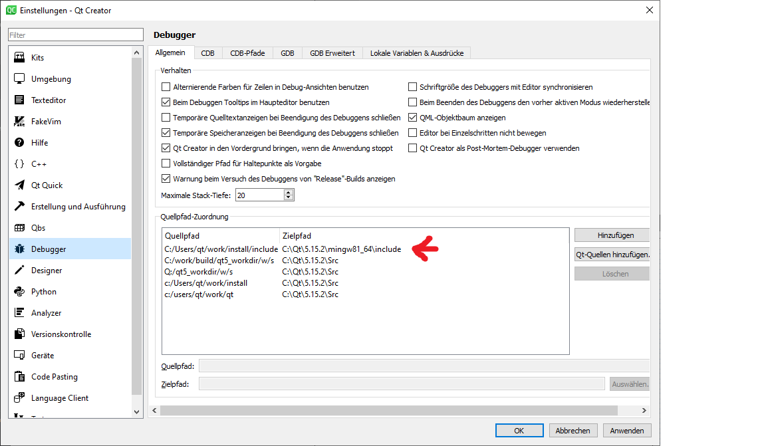This screenshot has width=764, height=446.
Task: Enable Schriftgröße mit Editor synchronisieren
Action: tap(413, 86)
